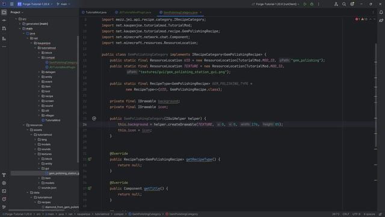
Task: Click the 4 spaces indent indicator
Action: [369, 215]
